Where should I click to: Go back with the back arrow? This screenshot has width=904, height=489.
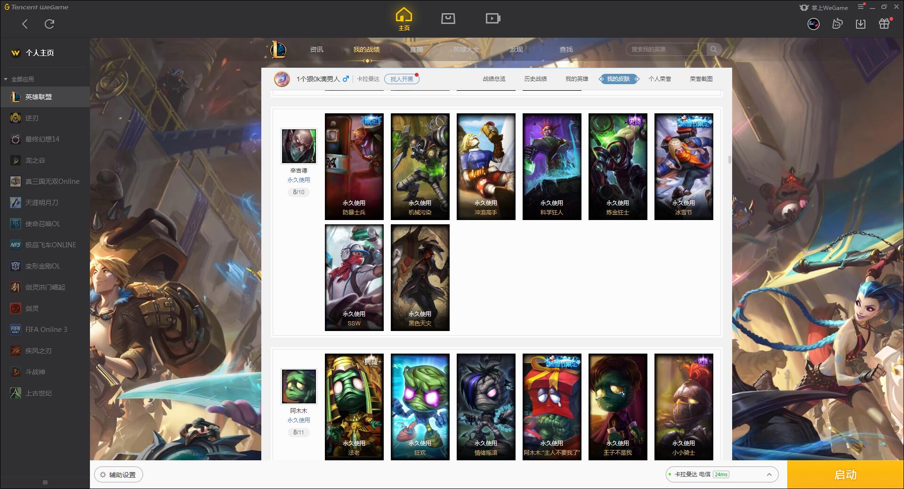(25, 24)
